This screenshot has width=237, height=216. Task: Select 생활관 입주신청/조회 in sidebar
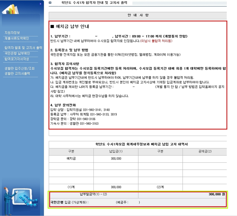coord(19,68)
